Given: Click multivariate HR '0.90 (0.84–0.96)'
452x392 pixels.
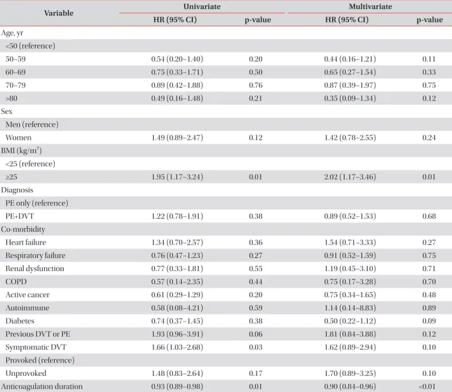Looking at the screenshot, I should (x=350, y=387).
